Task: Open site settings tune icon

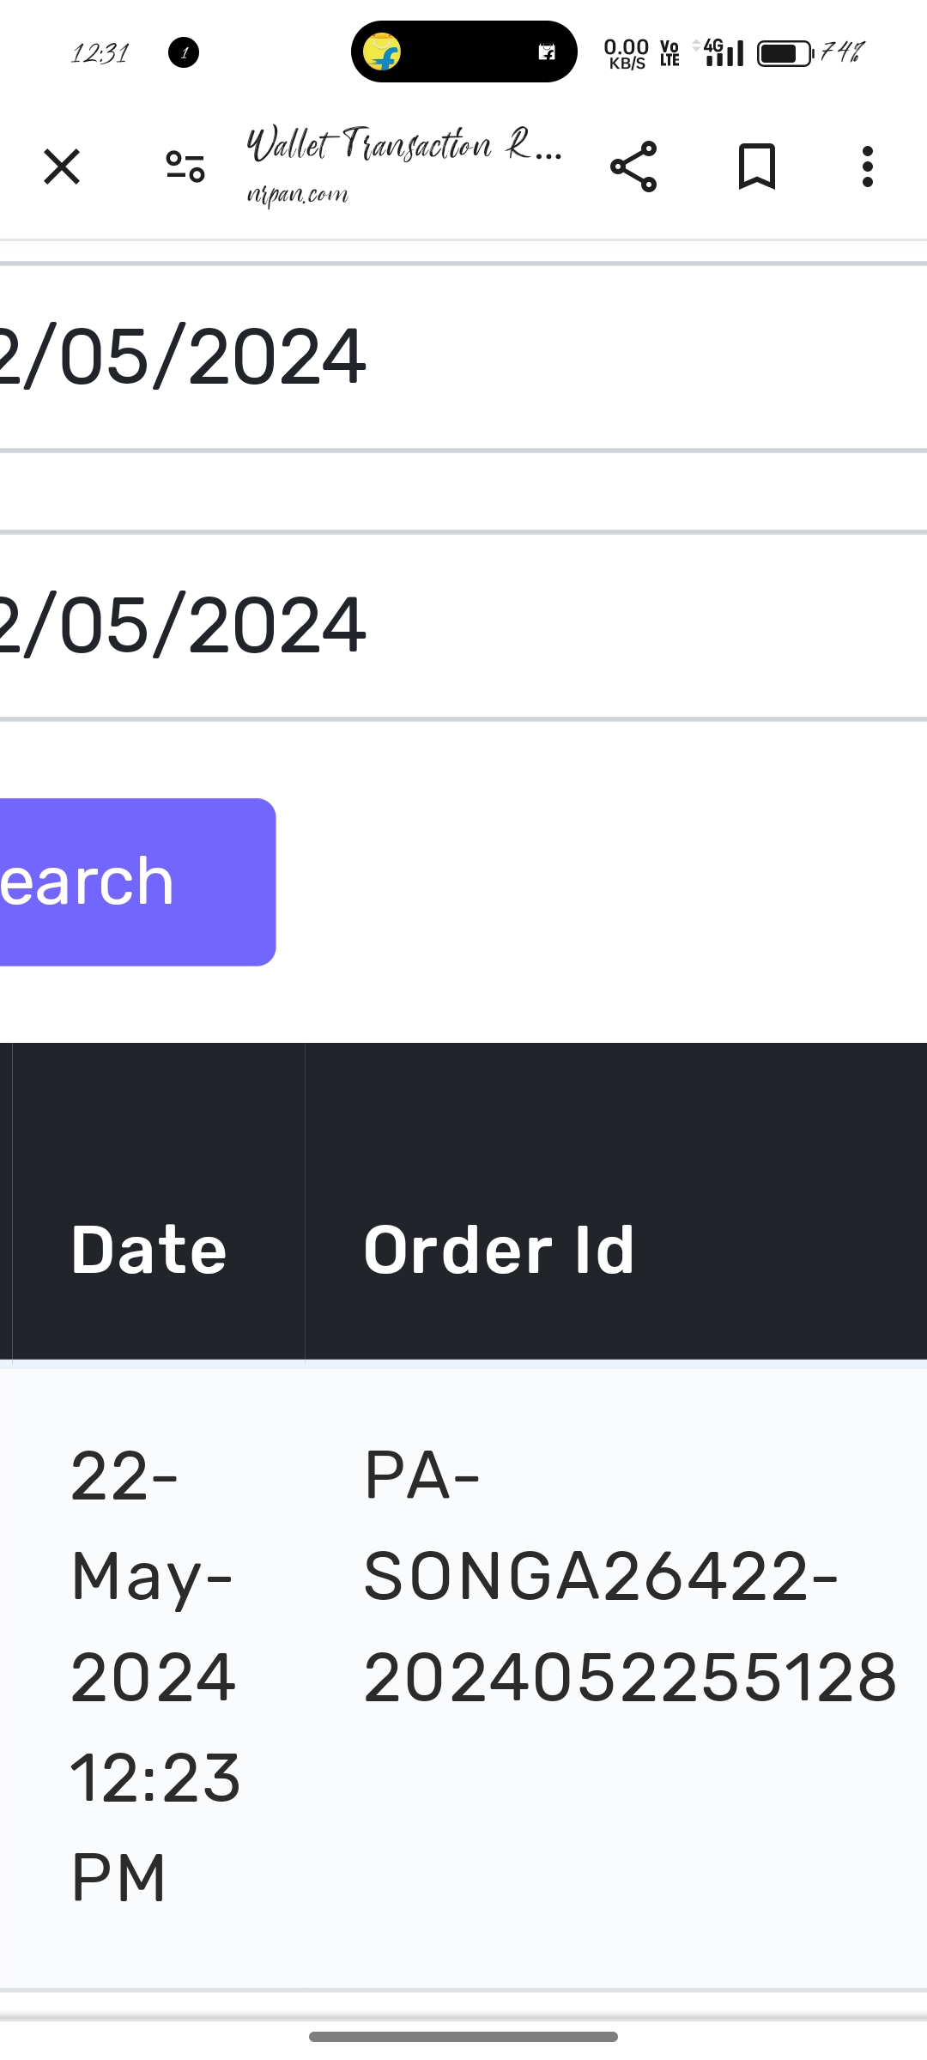Action: (x=185, y=167)
